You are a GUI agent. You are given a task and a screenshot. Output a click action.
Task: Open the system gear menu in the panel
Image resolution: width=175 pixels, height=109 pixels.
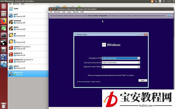174,1
